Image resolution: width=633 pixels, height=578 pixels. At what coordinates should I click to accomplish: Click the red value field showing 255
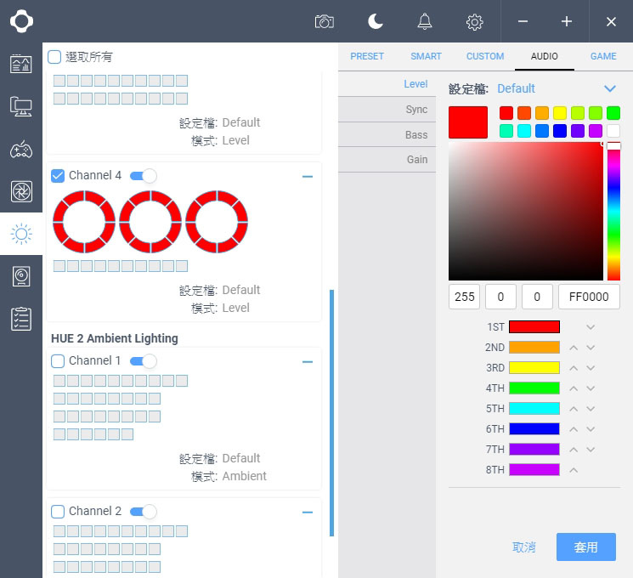click(x=464, y=297)
